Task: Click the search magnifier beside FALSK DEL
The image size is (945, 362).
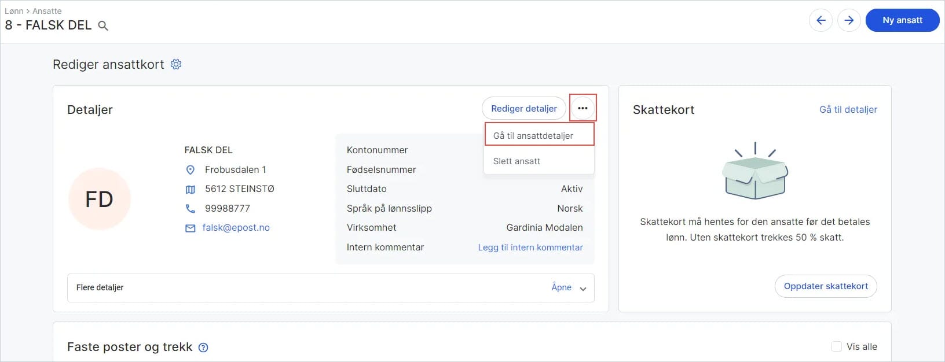Action: [103, 25]
